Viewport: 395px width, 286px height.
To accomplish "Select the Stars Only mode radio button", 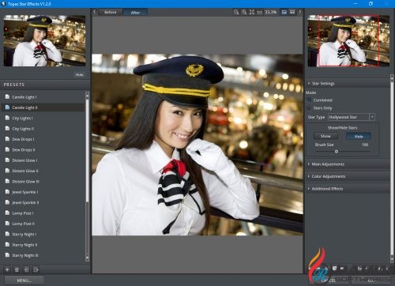I will (309, 108).
